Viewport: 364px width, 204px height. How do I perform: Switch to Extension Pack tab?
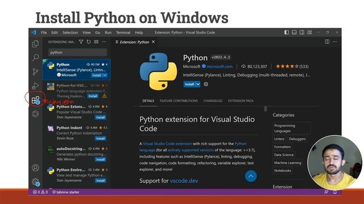point(241,101)
